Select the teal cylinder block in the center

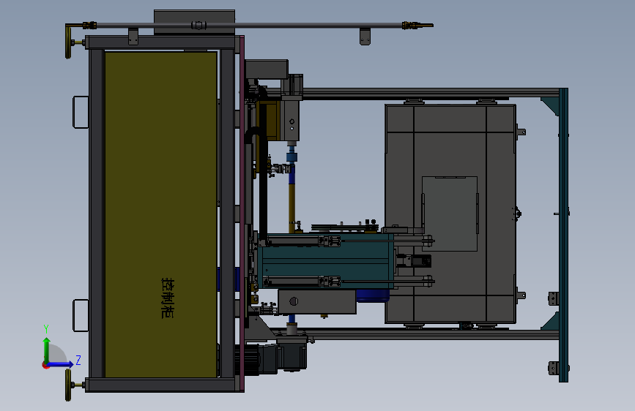point(326,261)
